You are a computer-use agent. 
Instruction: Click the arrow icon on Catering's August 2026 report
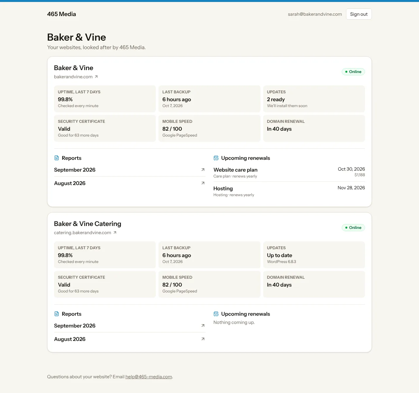point(203,339)
